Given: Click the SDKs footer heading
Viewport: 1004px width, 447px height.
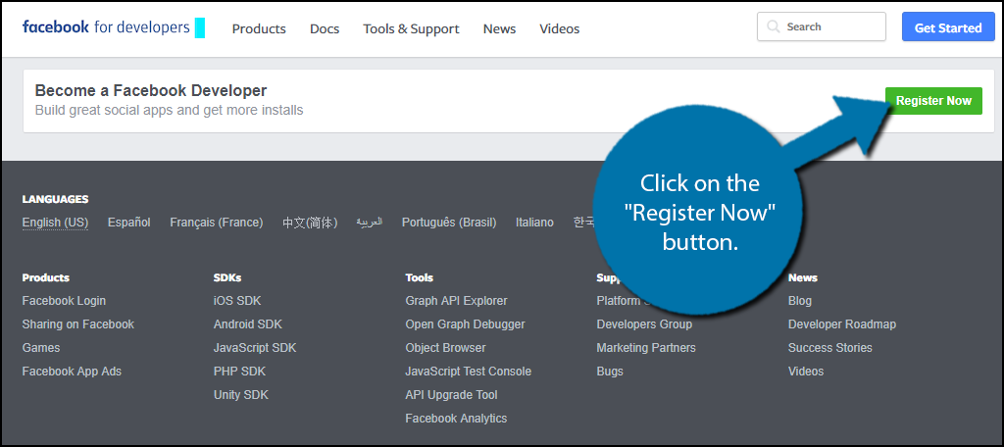Looking at the screenshot, I should 227,277.
